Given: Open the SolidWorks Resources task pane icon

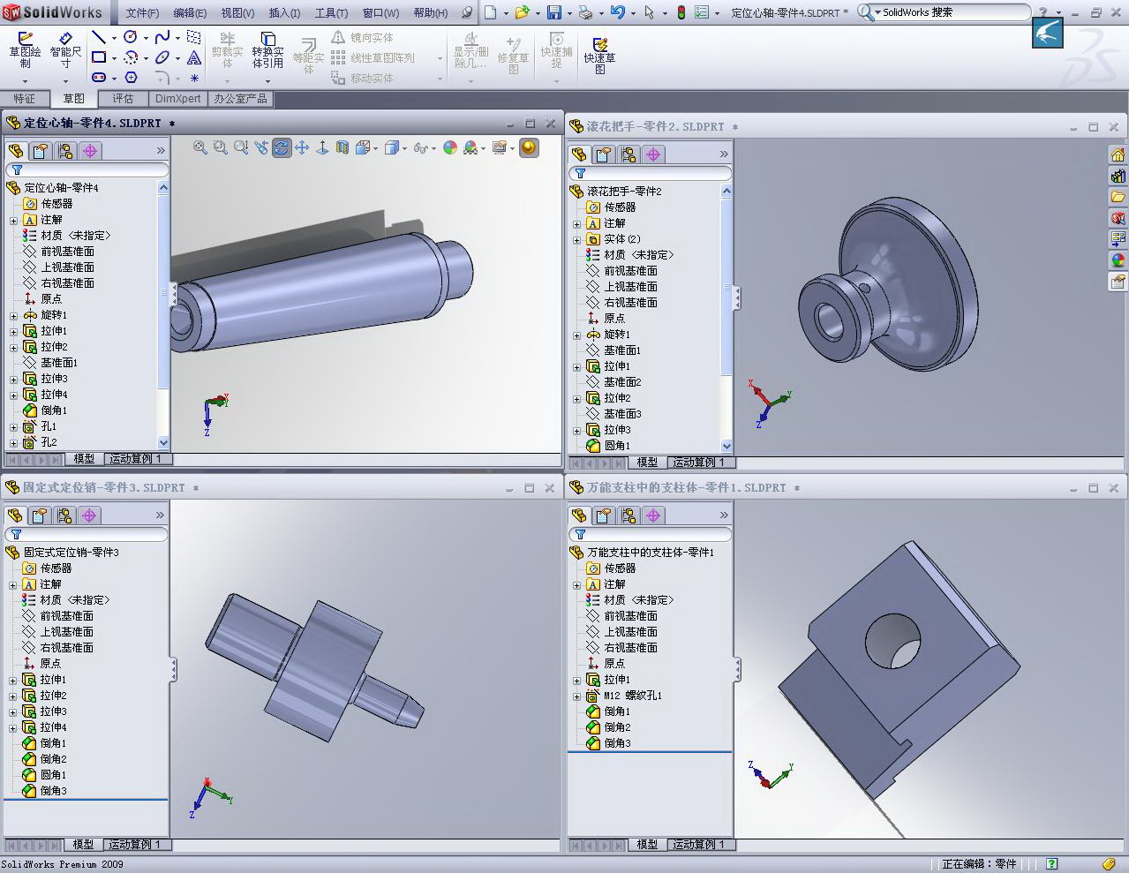Looking at the screenshot, I should point(1118,155).
